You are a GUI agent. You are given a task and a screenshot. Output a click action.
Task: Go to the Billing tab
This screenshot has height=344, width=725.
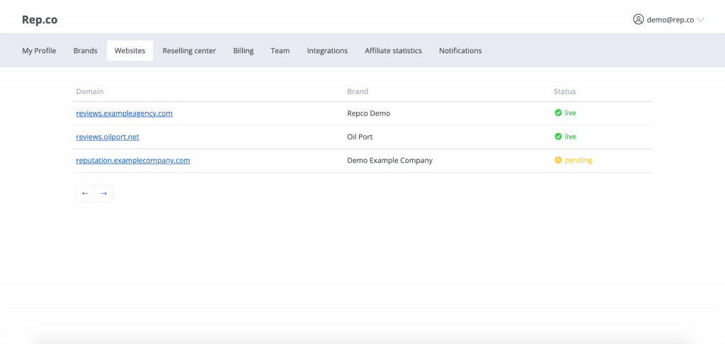243,51
